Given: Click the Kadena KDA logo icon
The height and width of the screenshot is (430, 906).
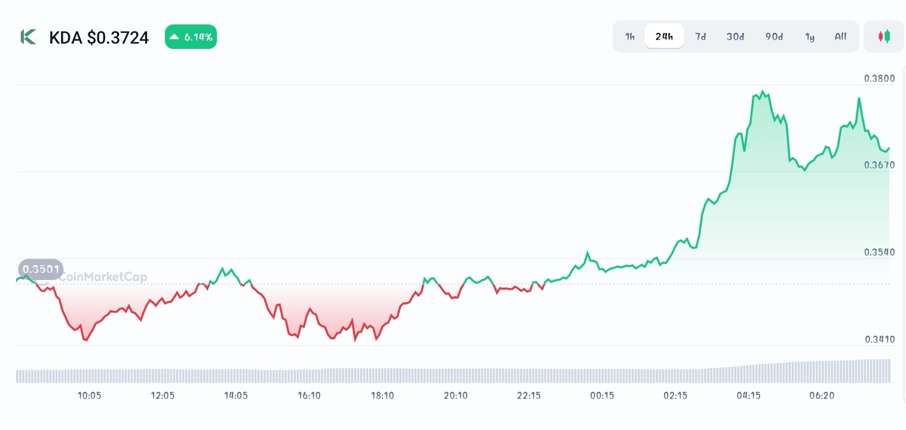Looking at the screenshot, I should point(28,37).
